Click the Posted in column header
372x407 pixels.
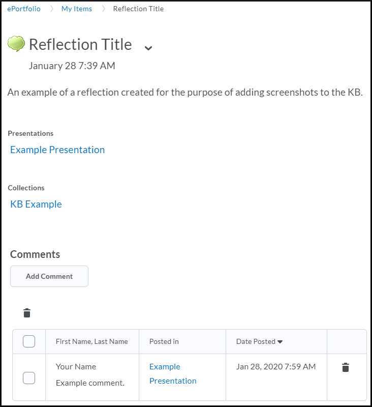pyautogui.click(x=164, y=341)
